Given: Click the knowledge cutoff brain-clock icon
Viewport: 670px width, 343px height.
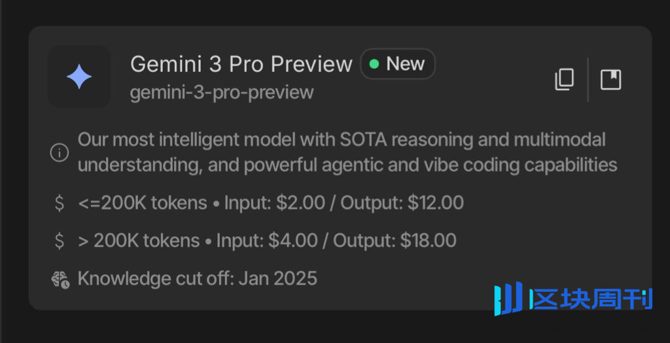Looking at the screenshot, I should coord(60,280).
